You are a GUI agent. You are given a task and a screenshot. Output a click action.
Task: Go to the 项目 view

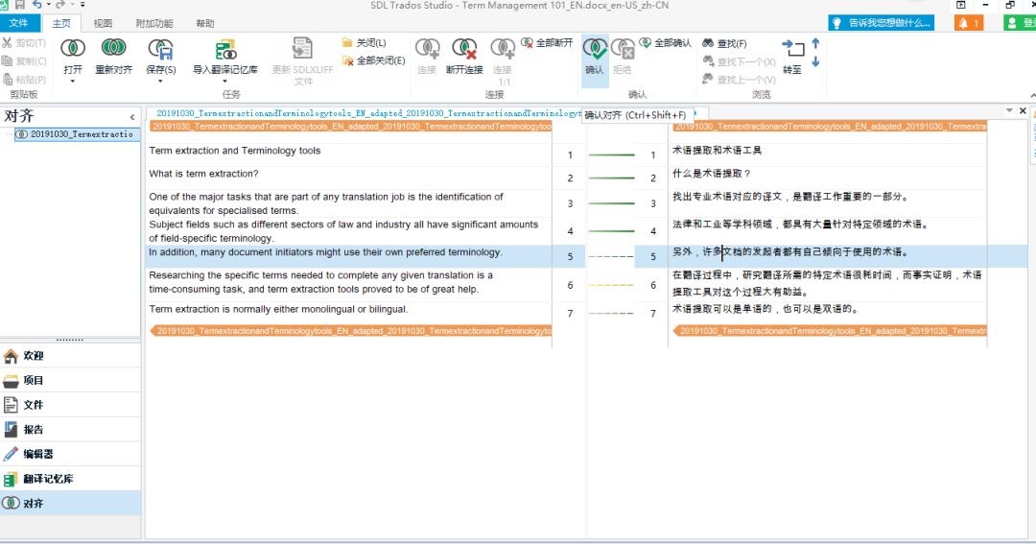coord(71,380)
